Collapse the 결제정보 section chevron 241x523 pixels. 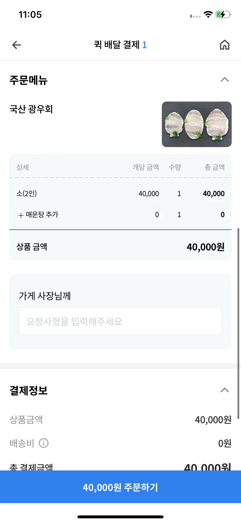tap(225, 390)
